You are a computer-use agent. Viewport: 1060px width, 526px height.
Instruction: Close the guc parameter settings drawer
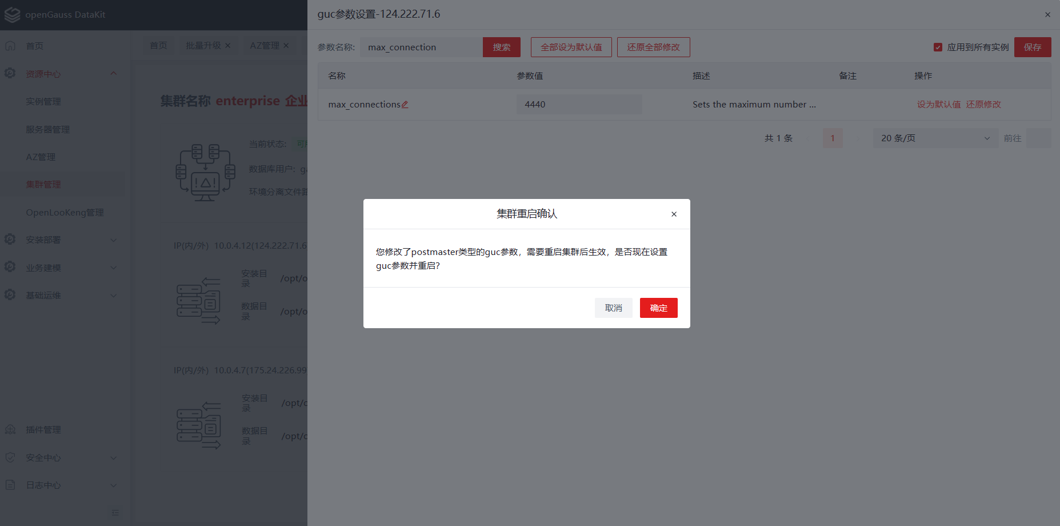(x=1047, y=15)
